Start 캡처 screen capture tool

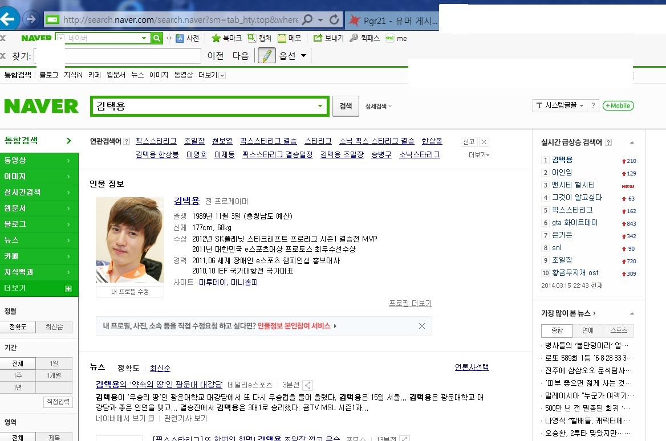(259, 38)
